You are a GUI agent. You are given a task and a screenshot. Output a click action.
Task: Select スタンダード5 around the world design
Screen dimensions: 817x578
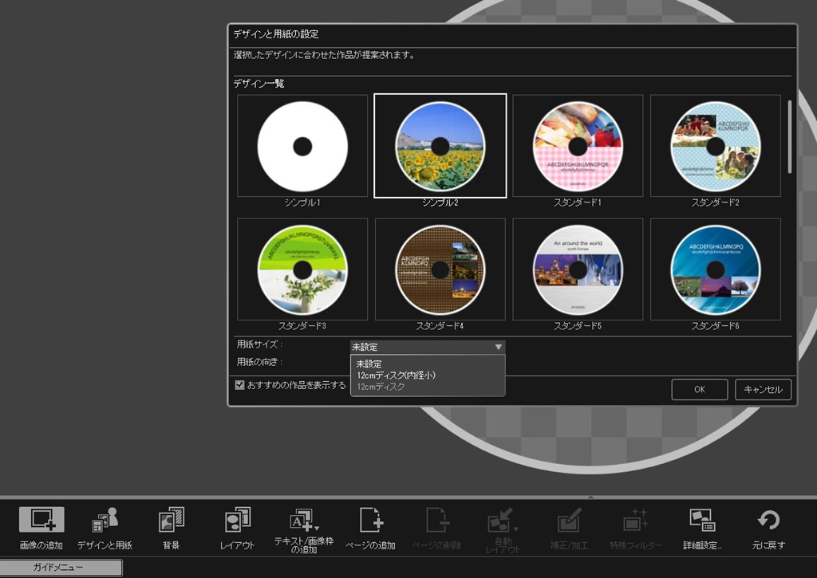[x=578, y=269]
